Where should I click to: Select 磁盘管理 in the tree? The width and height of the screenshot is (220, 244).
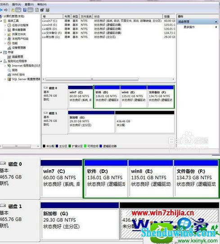18,57
